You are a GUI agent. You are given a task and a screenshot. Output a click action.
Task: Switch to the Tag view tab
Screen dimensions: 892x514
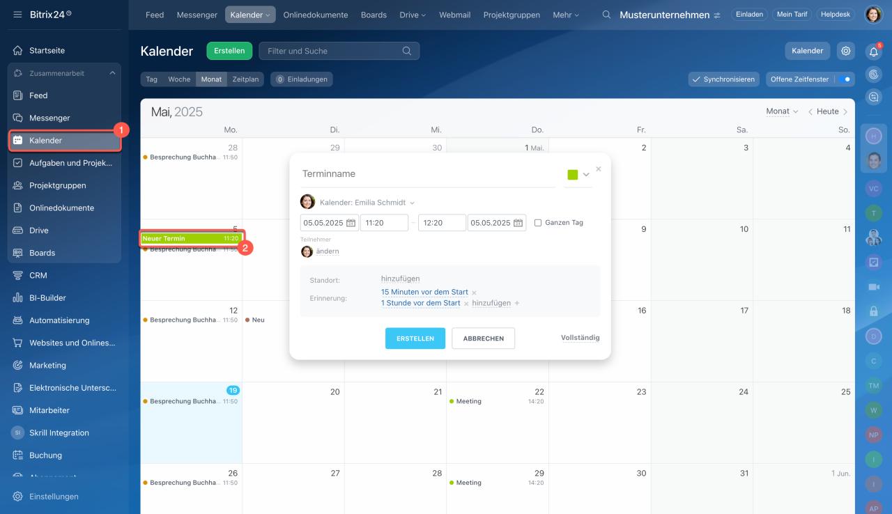click(151, 79)
